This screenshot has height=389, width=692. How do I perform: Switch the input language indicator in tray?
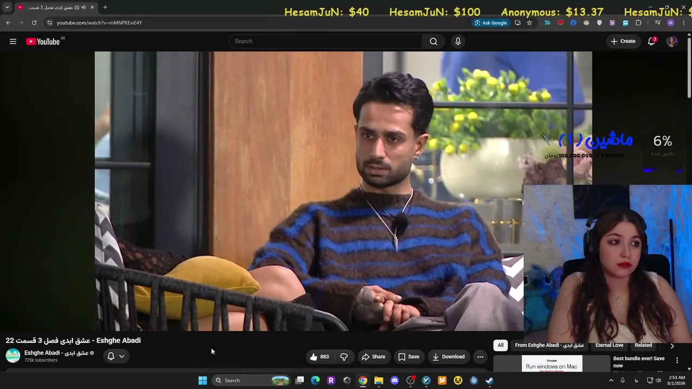636,380
